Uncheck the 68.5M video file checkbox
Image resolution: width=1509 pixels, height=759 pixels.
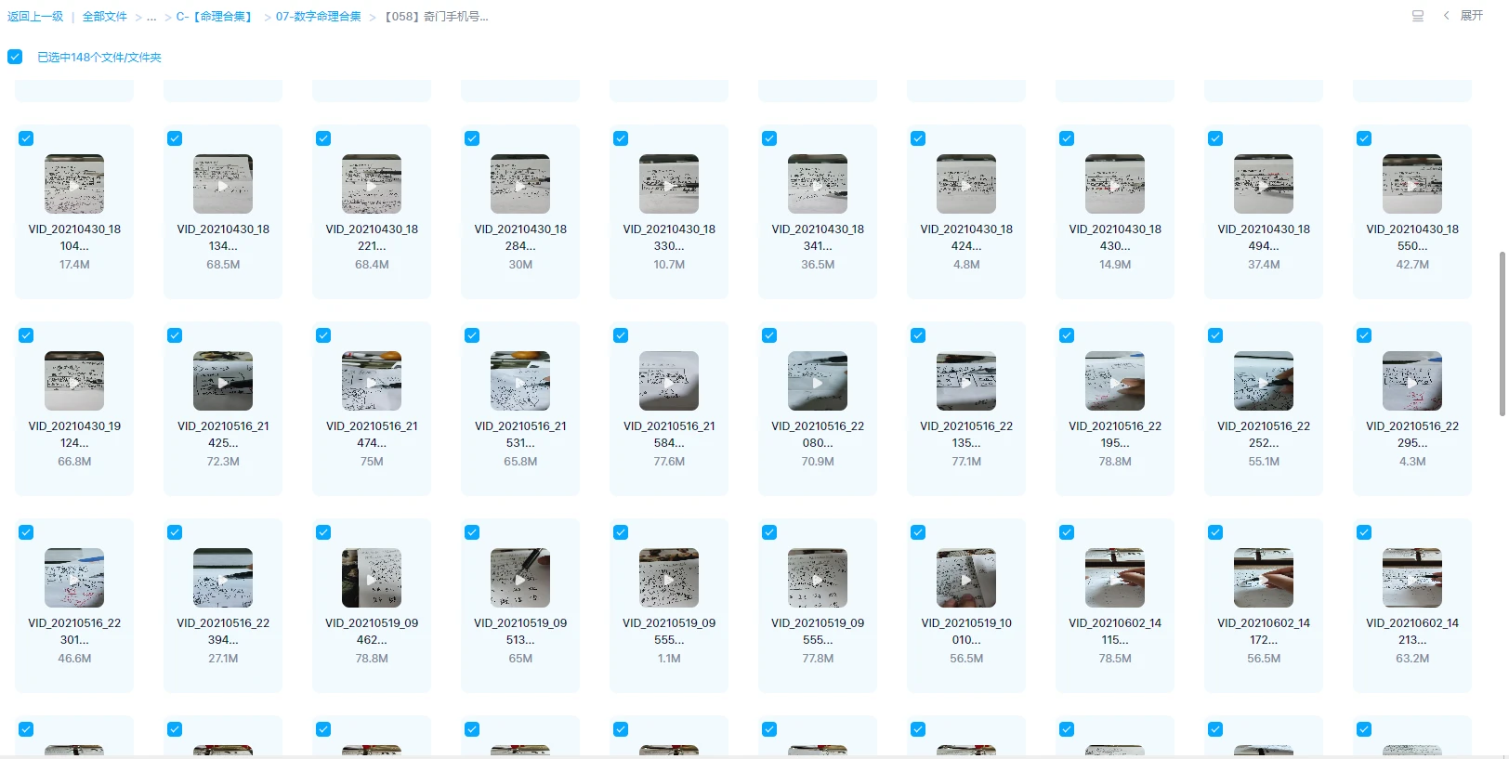coord(175,138)
